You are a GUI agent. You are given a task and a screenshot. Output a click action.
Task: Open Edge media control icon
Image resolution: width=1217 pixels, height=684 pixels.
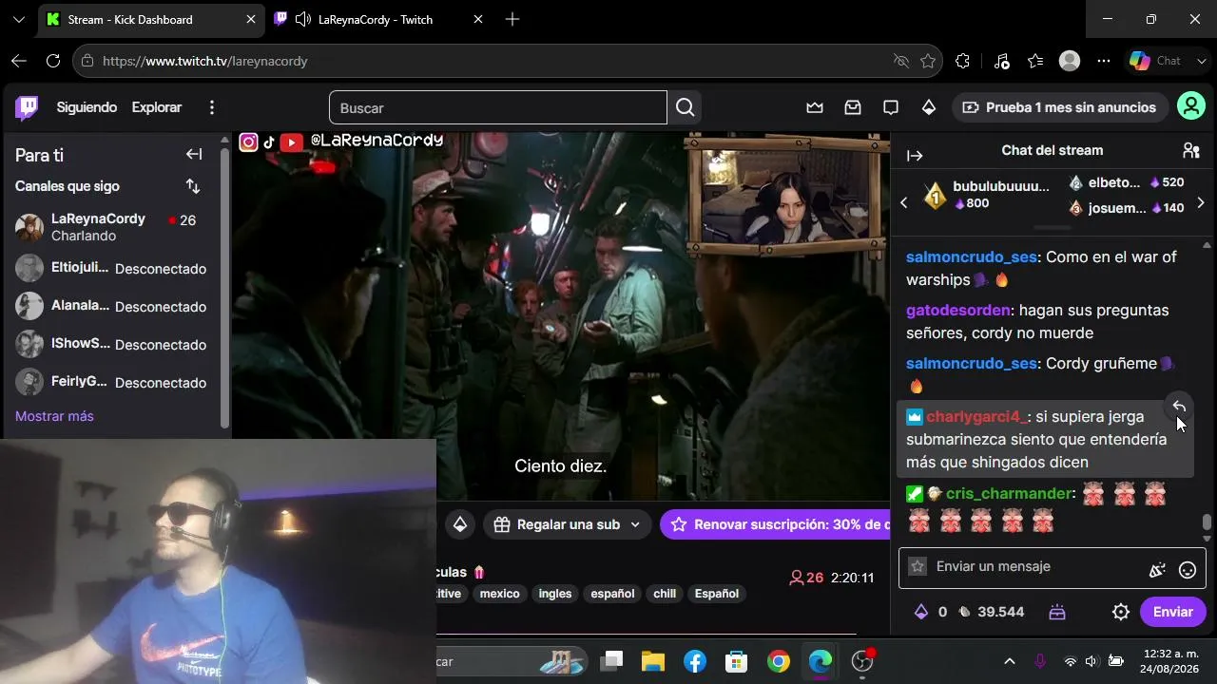pyautogui.click(x=1001, y=61)
